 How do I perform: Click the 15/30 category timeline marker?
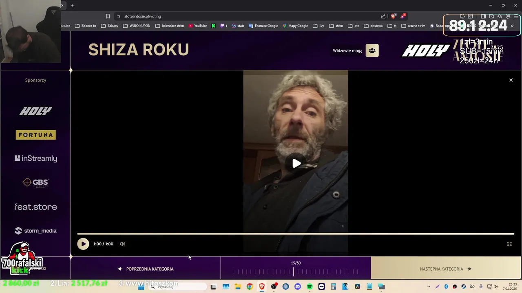pyautogui.click(x=294, y=271)
